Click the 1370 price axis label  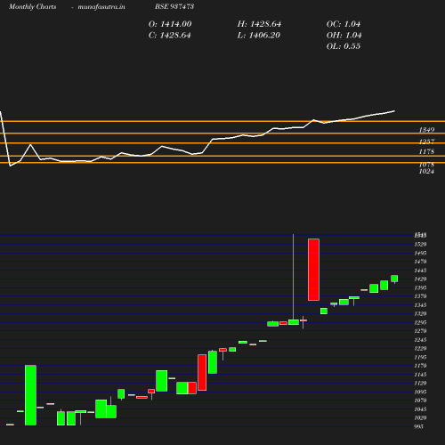pyautogui.click(x=421, y=296)
